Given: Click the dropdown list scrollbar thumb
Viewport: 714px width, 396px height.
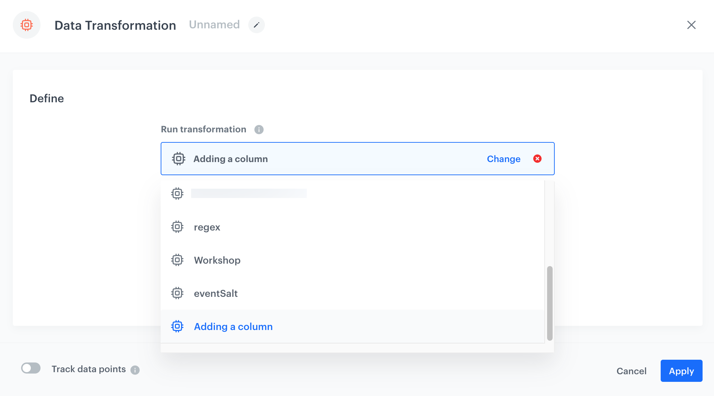Looking at the screenshot, I should [x=550, y=303].
